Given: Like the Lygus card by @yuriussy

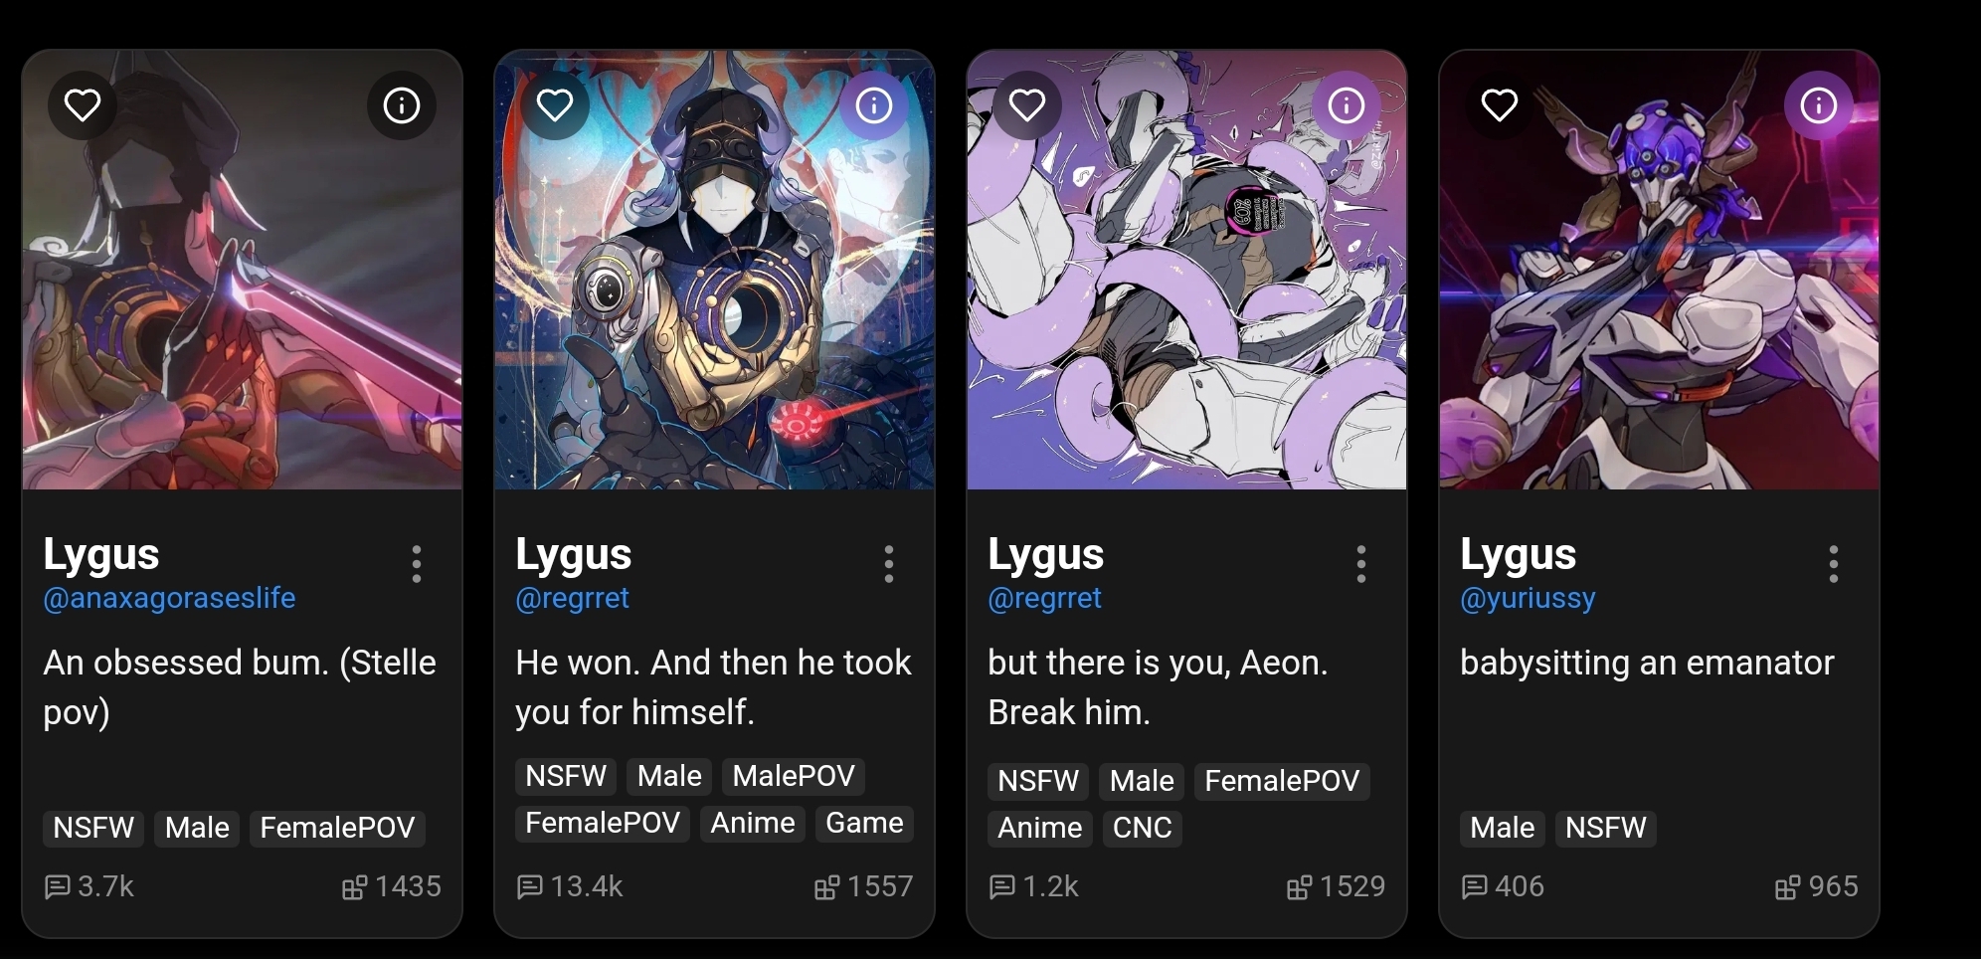Looking at the screenshot, I should coord(1500,104).
